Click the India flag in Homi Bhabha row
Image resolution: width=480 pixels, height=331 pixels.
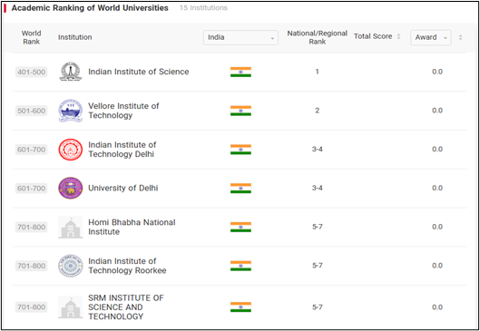click(x=240, y=227)
